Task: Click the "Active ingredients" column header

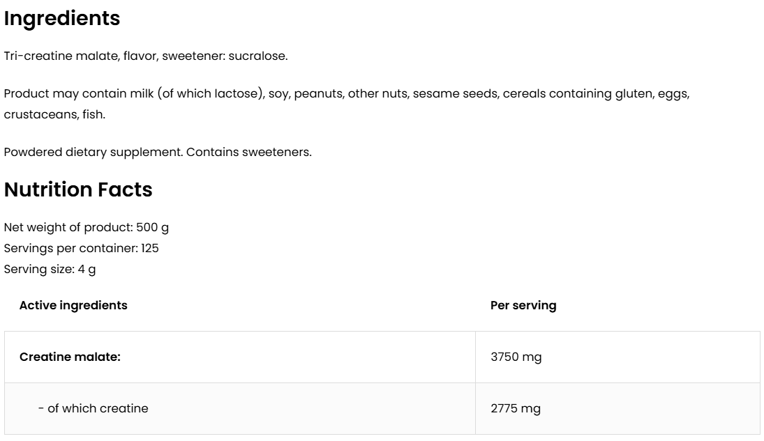Action: [x=73, y=305]
